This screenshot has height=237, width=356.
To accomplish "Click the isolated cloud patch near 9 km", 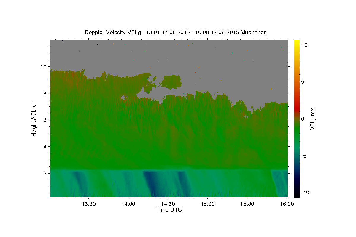I will click(171, 82).
